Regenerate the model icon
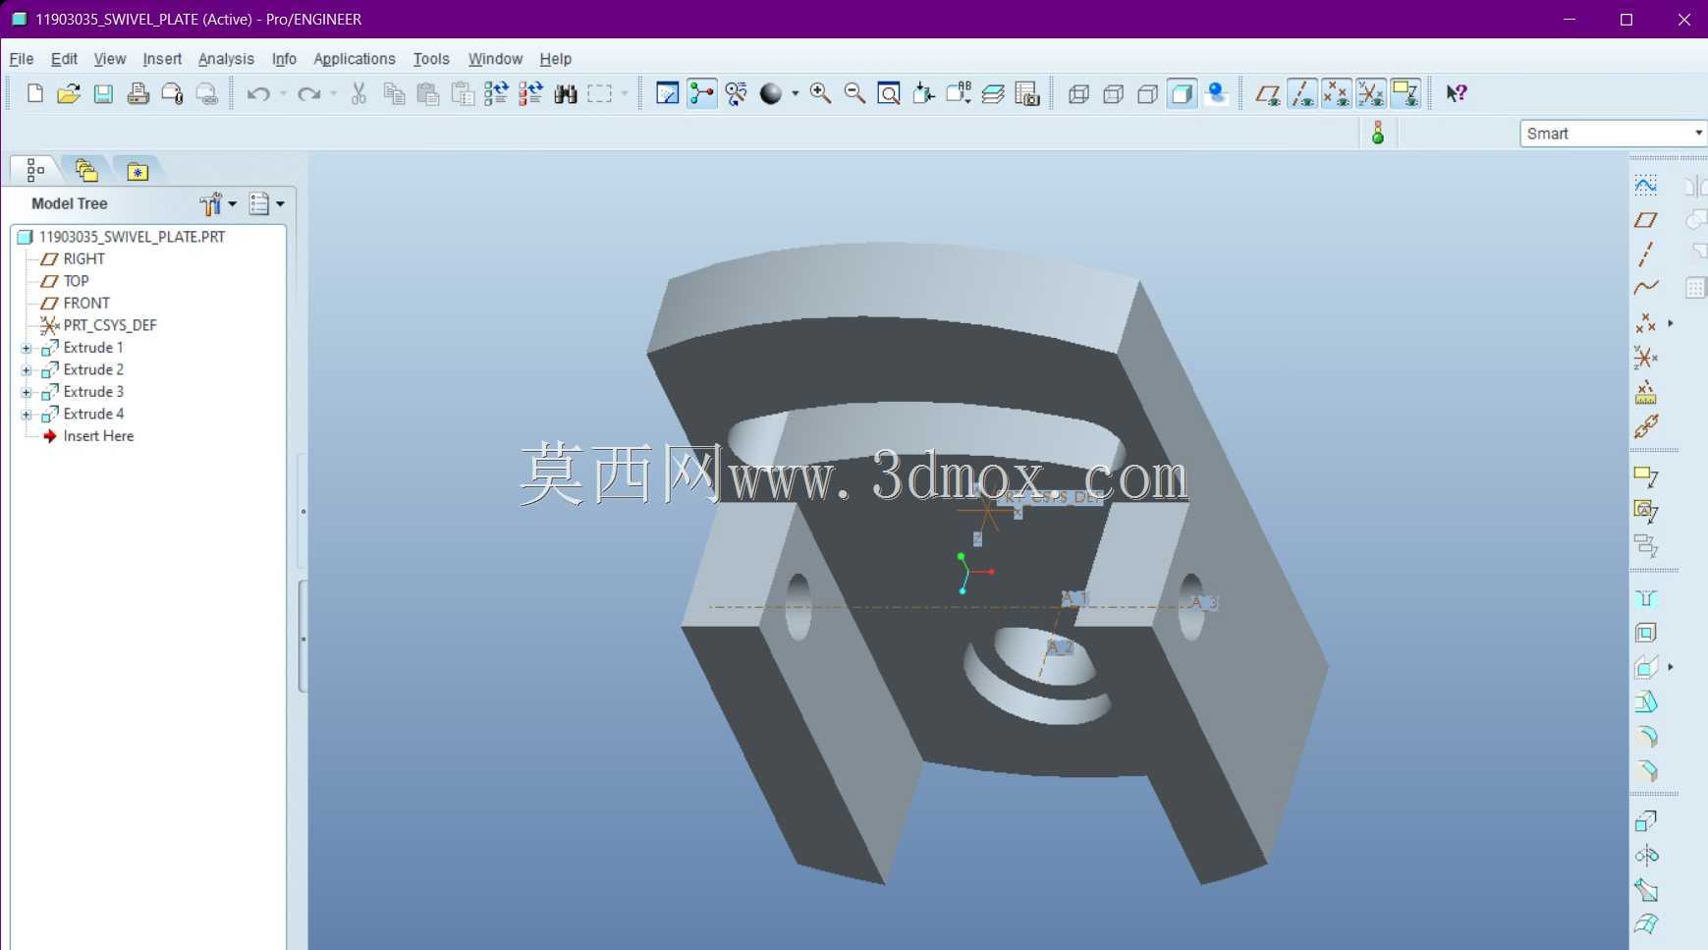Image resolution: width=1708 pixels, height=950 pixels. [x=496, y=94]
